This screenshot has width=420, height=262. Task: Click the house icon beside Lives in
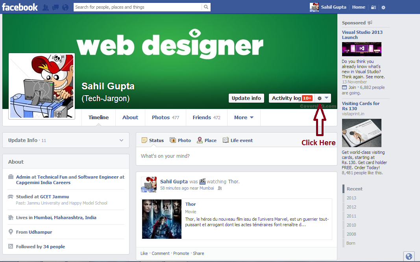click(11, 217)
